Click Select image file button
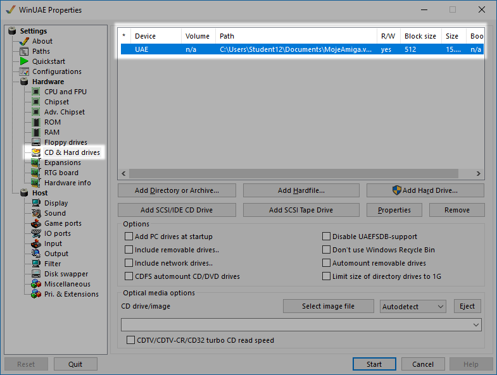Viewport: 497px width, 375px height. pos(329,306)
